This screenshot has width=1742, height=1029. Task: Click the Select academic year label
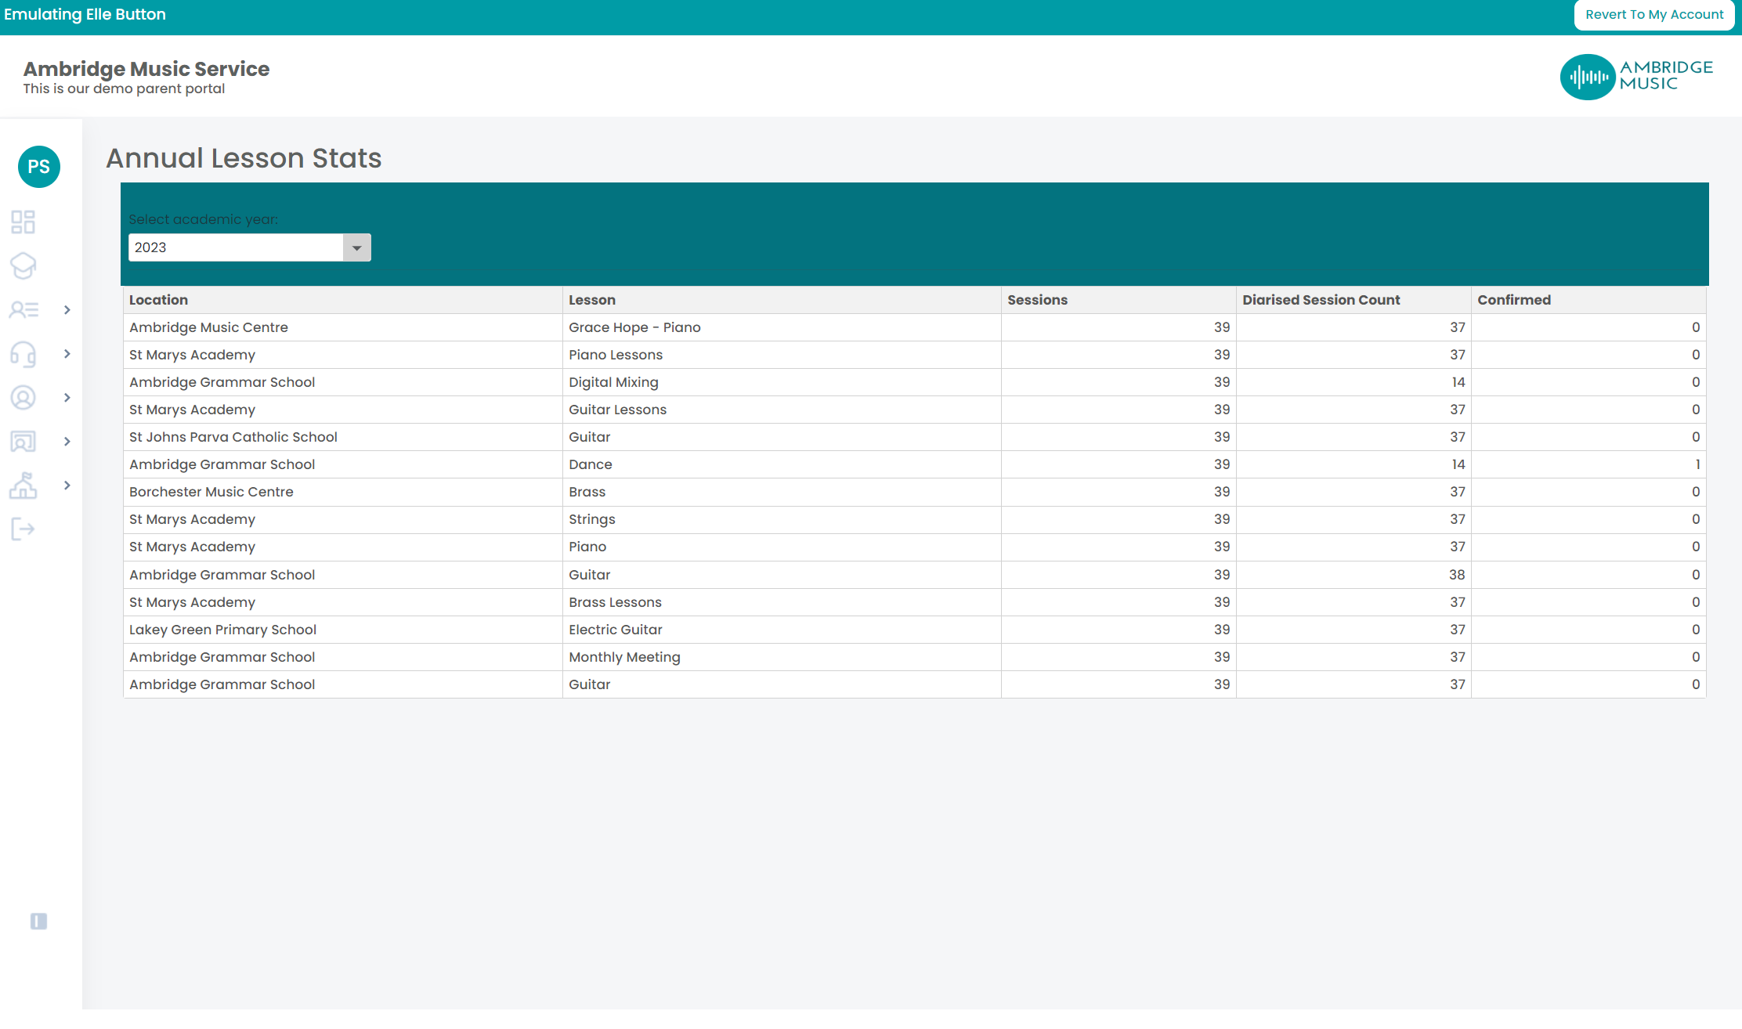click(x=203, y=219)
